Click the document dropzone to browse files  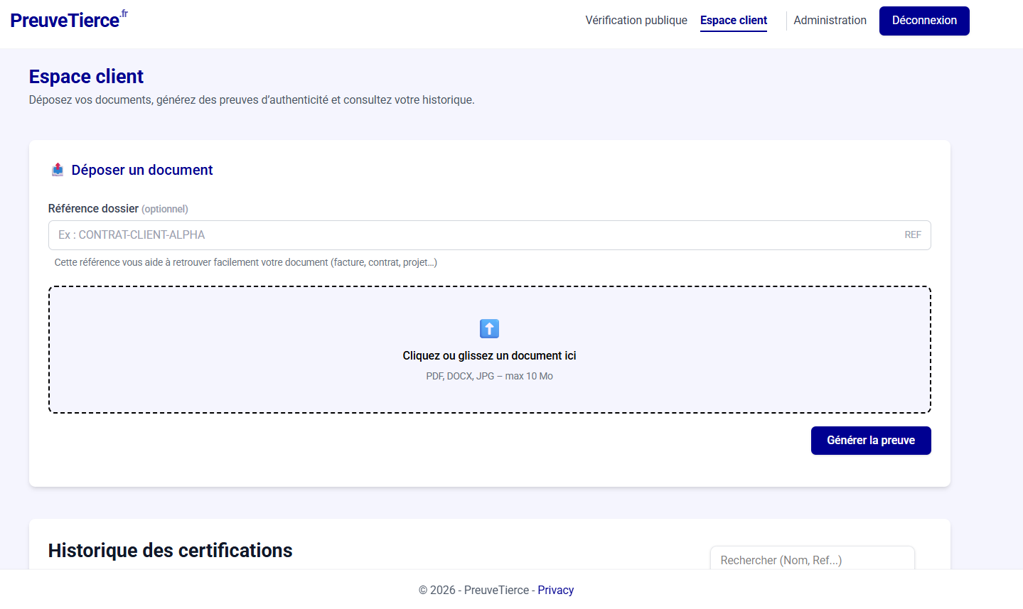pyautogui.click(x=489, y=349)
